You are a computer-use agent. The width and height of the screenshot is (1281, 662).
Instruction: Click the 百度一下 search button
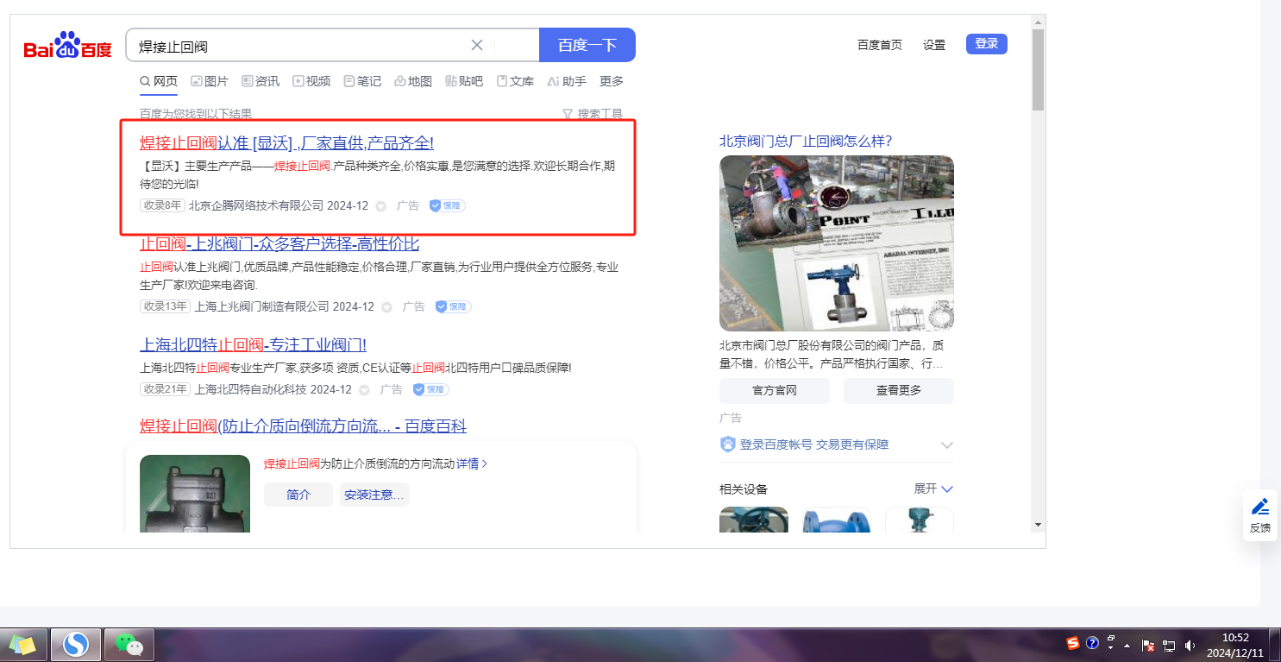[x=587, y=45]
